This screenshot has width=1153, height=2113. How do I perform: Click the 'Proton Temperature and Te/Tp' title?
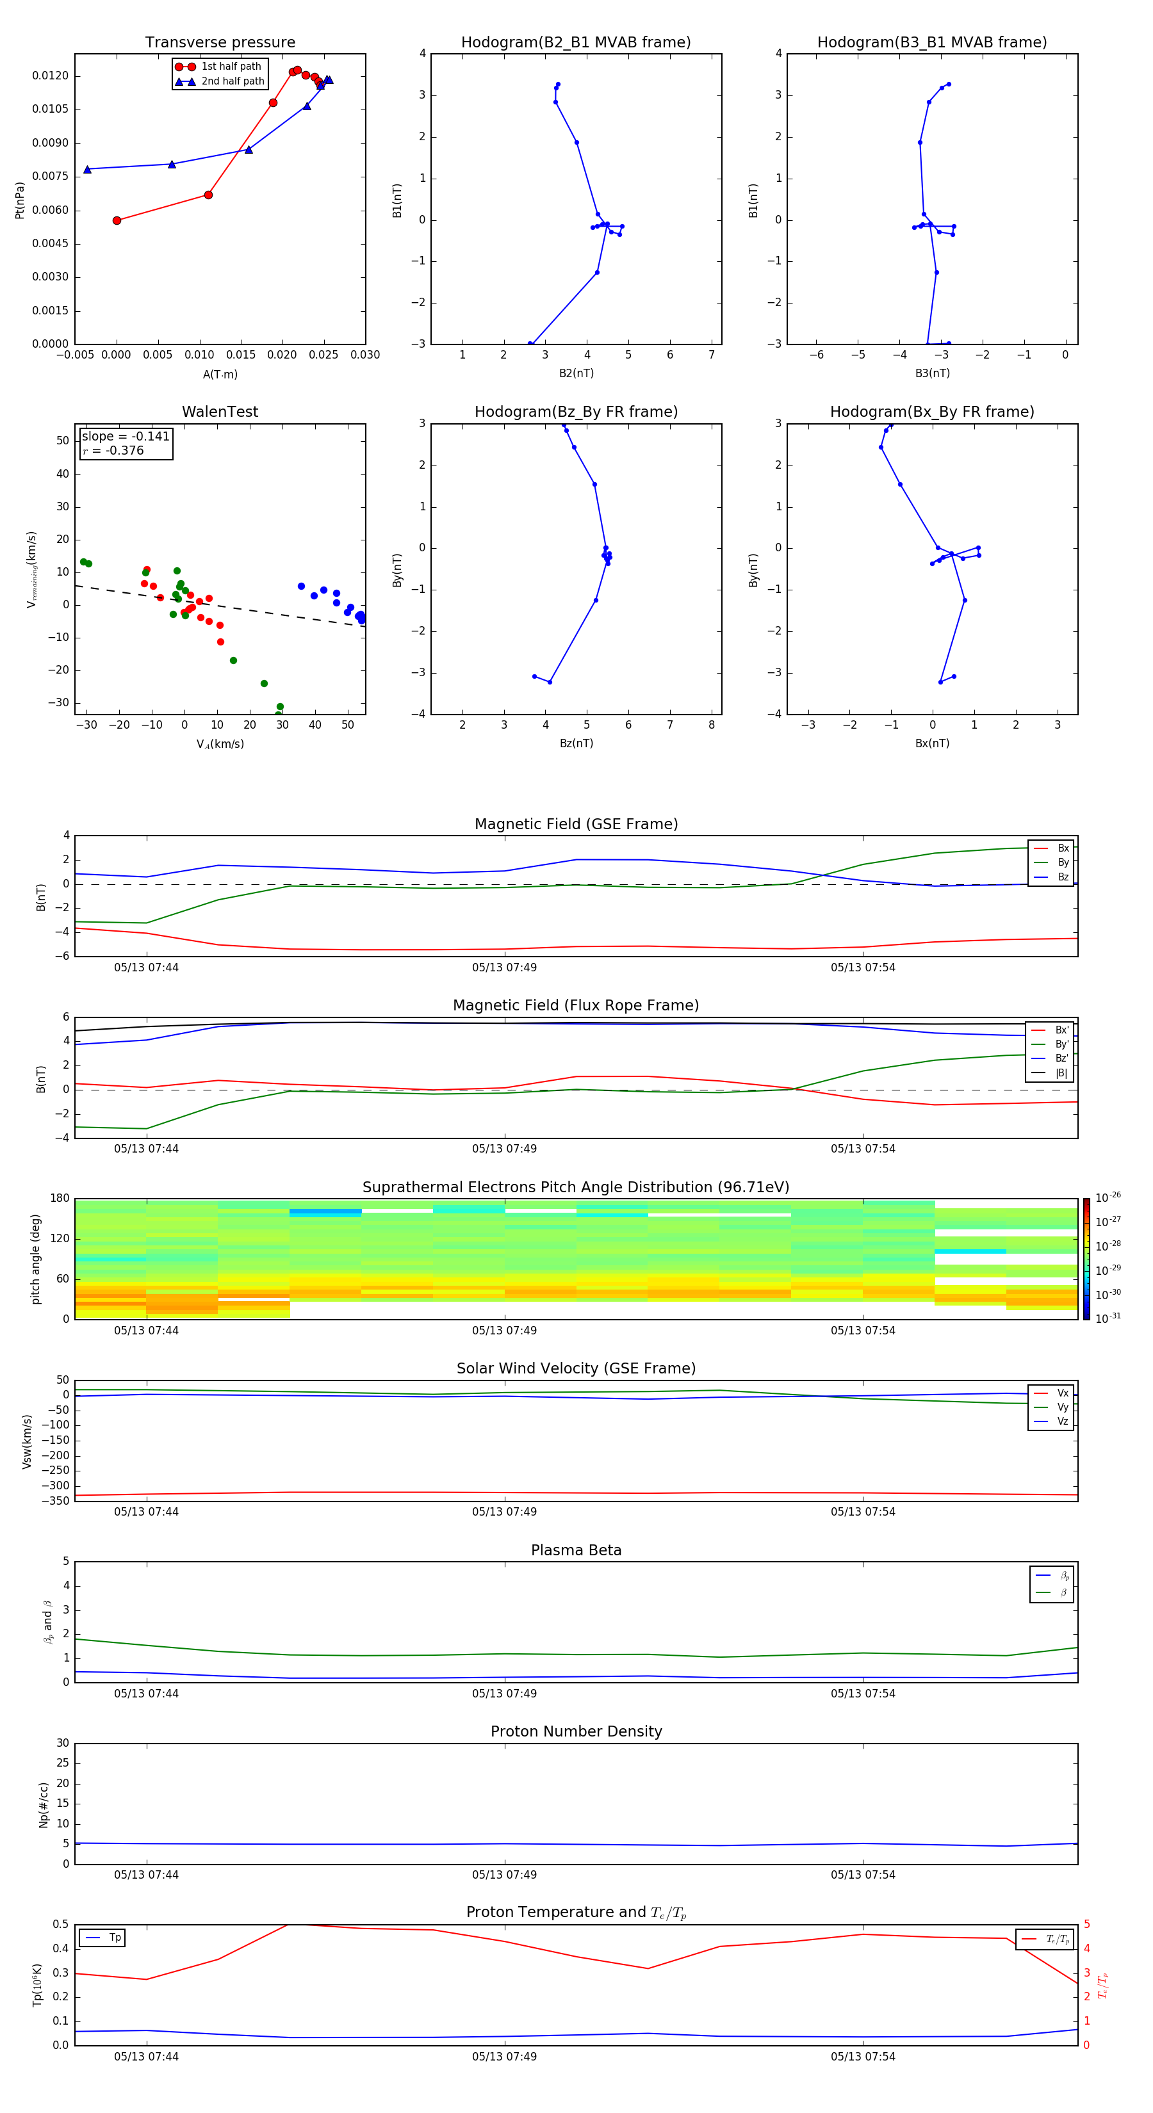click(x=576, y=1912)
